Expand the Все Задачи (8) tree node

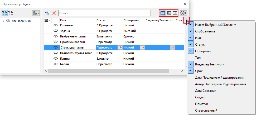point(3,21)
